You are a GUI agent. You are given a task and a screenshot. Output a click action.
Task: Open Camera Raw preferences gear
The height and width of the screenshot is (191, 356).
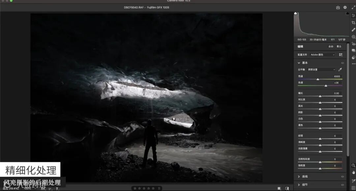[345, 7]
